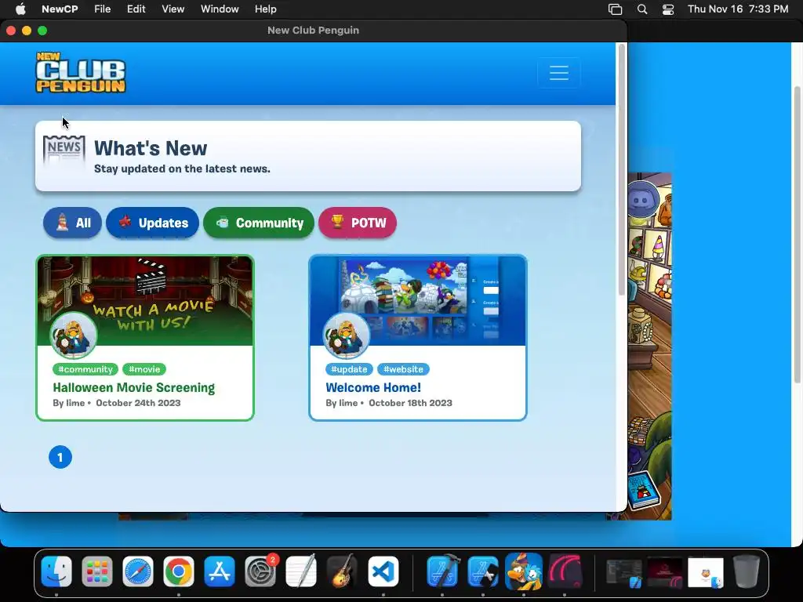Image resolution: width=803 pixels, height=602 pixels.
Task: Click the Halloween Movie Screening title
Action: pyautogui.click(x=133, y=387)
